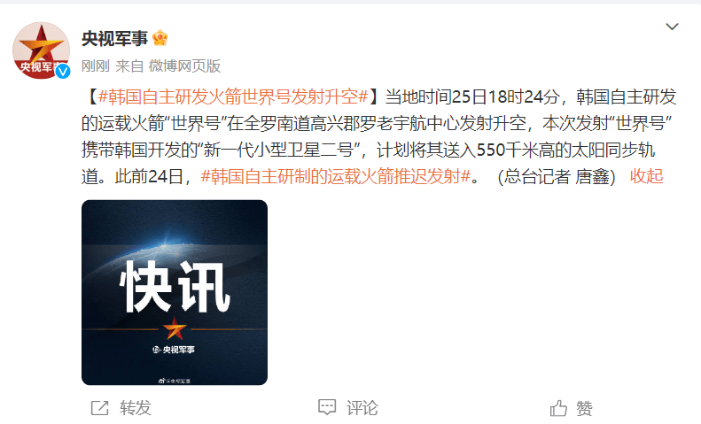Click the repost arrow icon
The height and width of the screenshot is (424, 701).
click(99, 408)
